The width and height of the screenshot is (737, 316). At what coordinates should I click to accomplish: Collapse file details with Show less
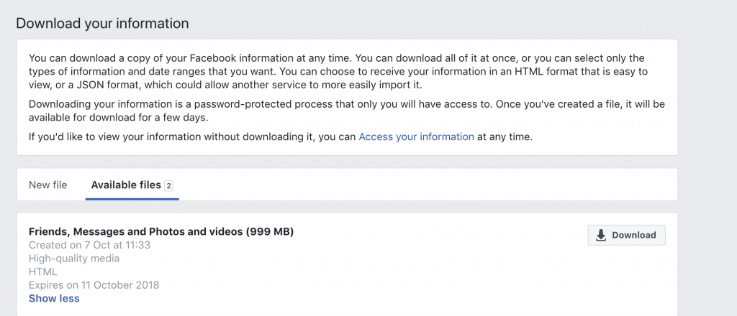click(54, 298)
